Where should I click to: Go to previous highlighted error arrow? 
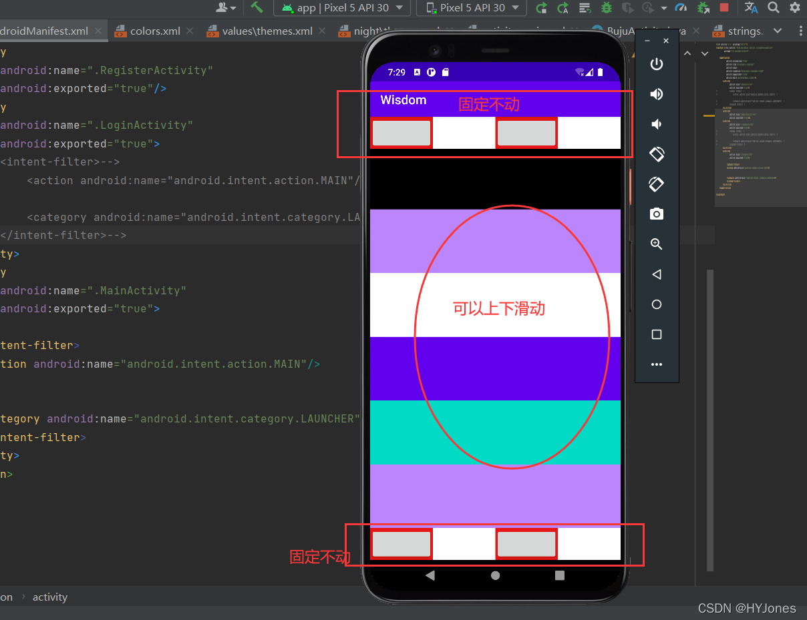pos(686,53)
